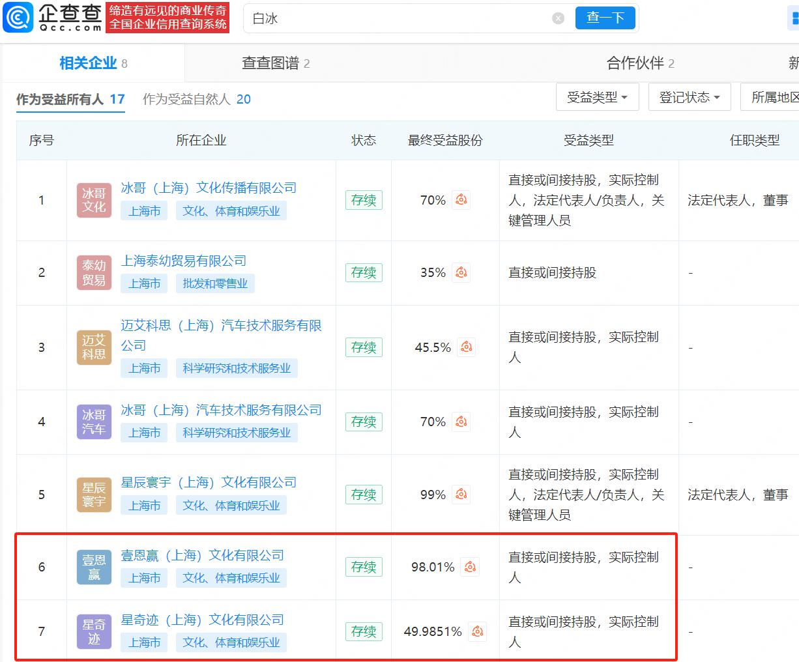Expand the 受益类型 filter dropdown
This screenshot has height=662, width=799.
point(598,97)
